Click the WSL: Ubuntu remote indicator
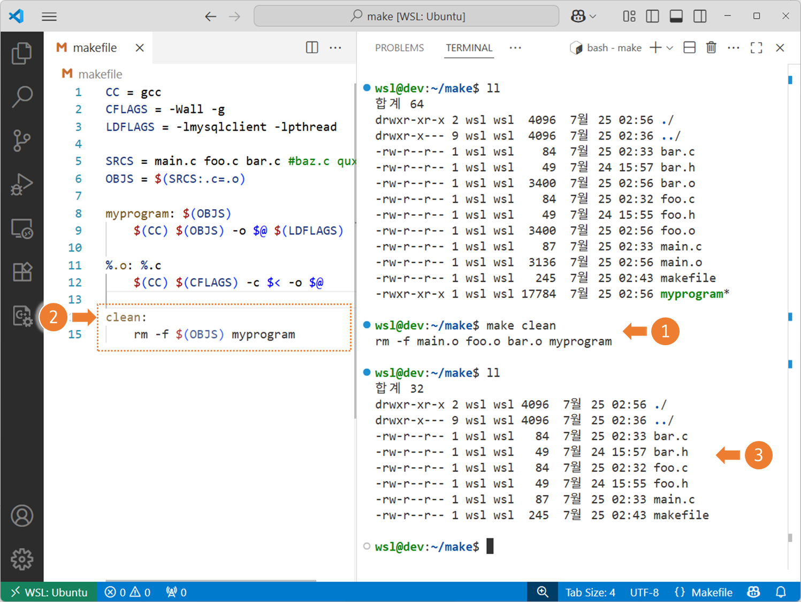The image size is (801, 602). pos(49,592)
